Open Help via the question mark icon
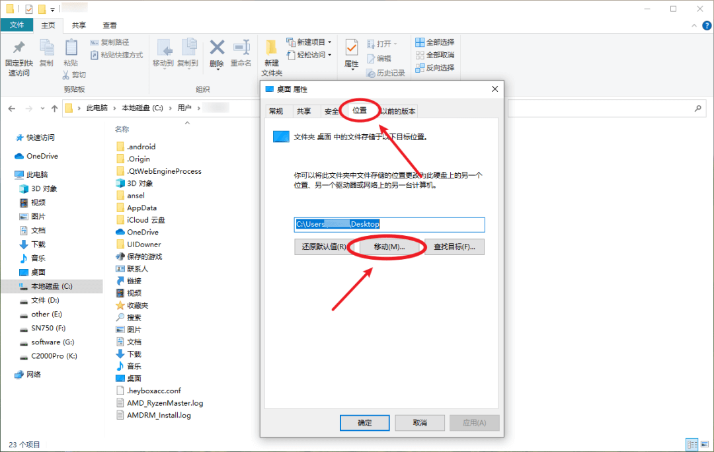714x452 pixels. [x=707, y=25]
